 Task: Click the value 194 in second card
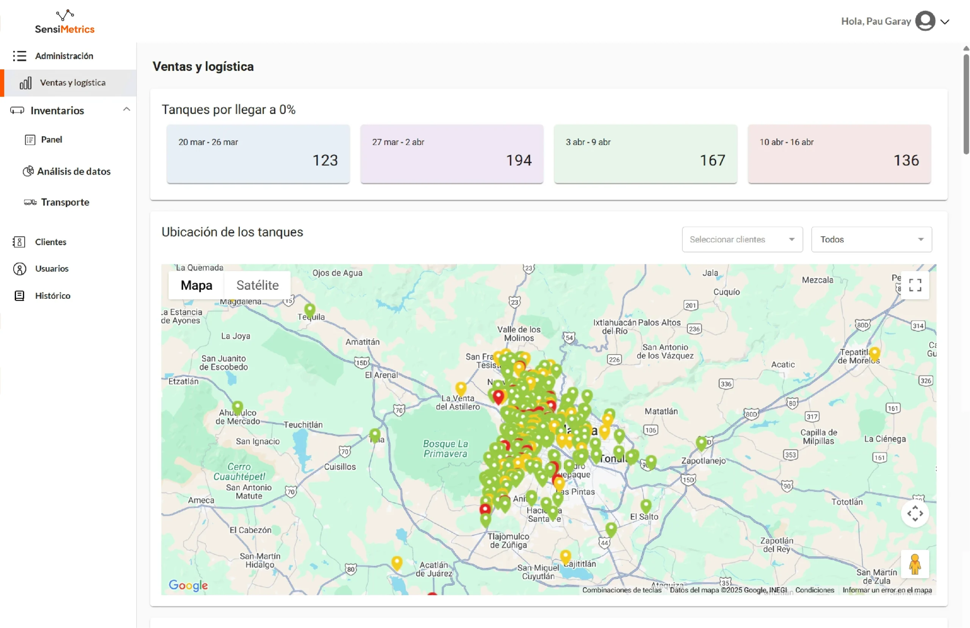coord(518,161)
